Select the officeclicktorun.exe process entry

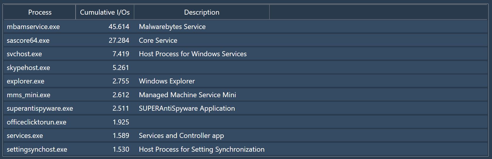point(37,122)
